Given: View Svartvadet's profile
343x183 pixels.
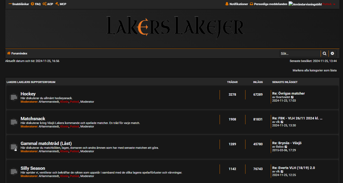Looking at the screenshot, I should coord(283,97).
